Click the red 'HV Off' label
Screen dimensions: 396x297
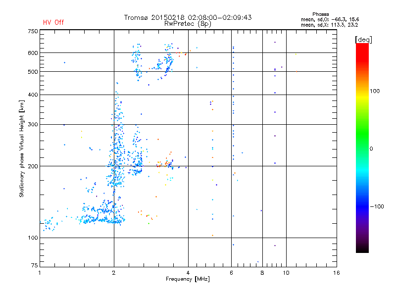pos(53,22)
